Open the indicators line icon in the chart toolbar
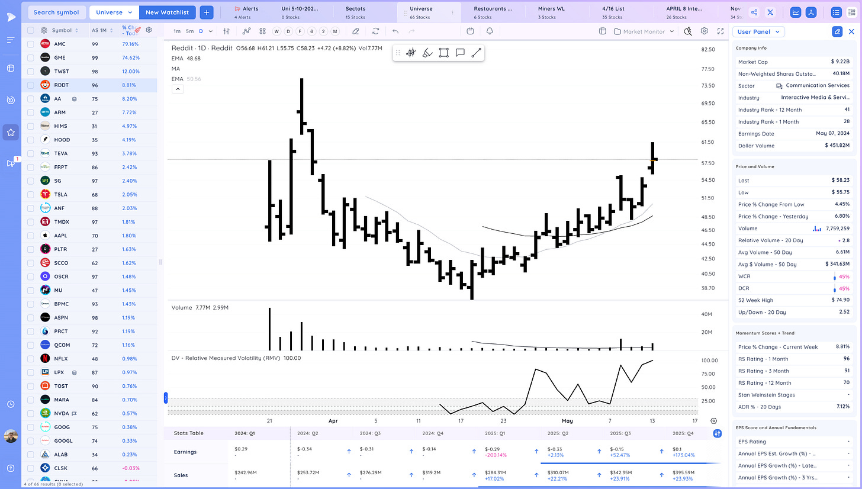This screenshot has width=862, height=489. (x=246, y=31)
